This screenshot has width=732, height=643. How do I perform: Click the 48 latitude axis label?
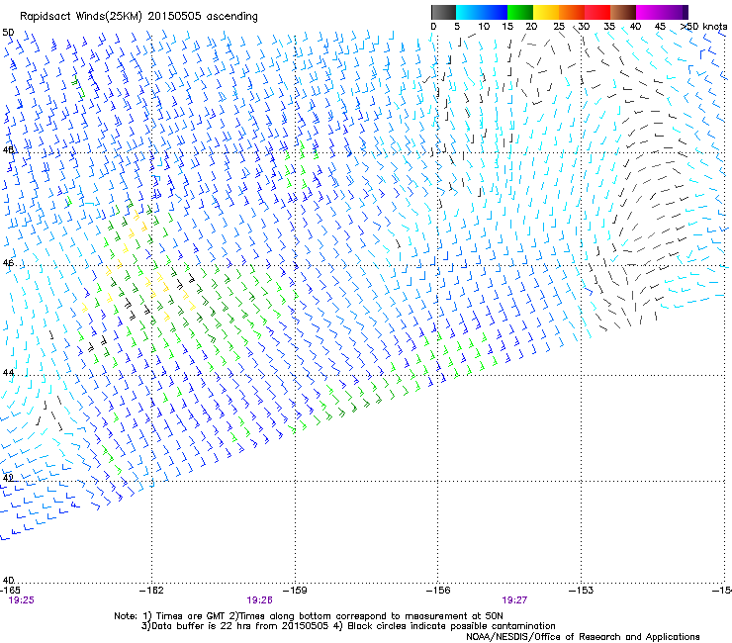pyautogui.click(x=8, y=150)
